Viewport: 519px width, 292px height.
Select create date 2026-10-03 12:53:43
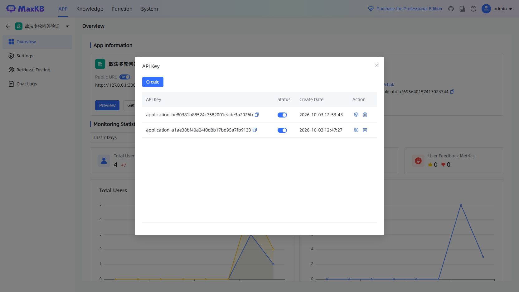(x=321, y=115)
